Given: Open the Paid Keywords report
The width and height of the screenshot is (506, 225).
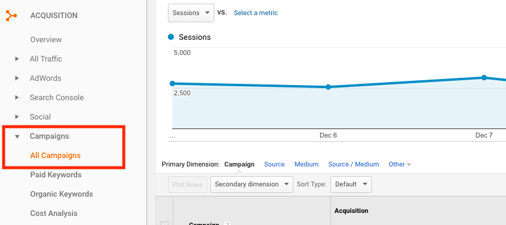Looking at the screenshot, I should [56, 175].
